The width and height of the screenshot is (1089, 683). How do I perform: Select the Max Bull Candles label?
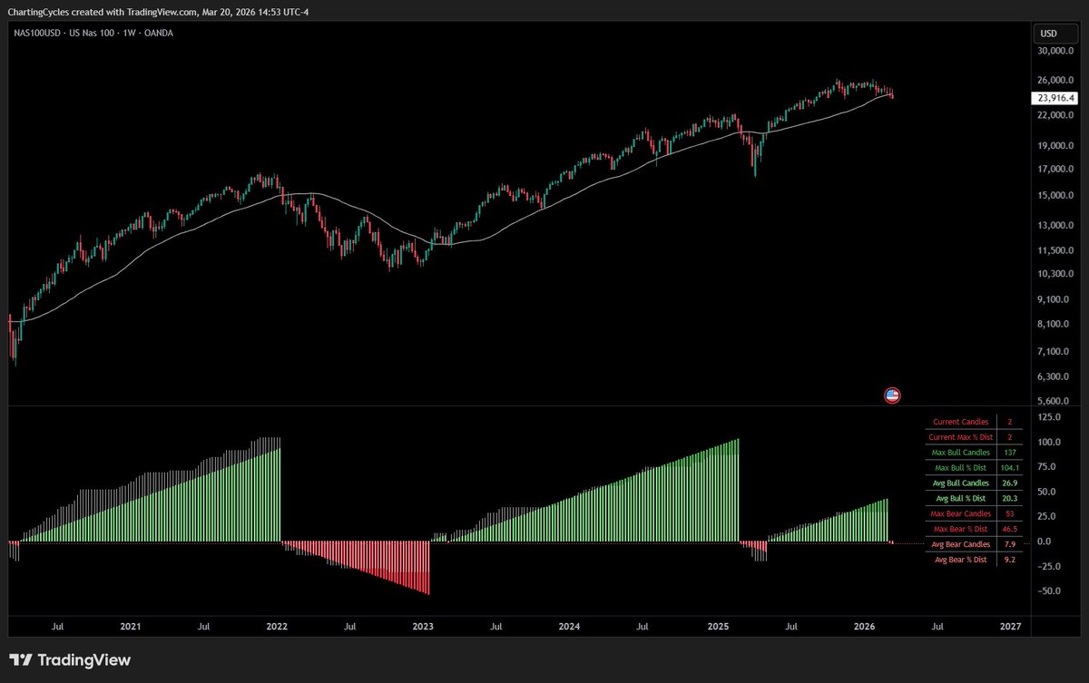click(x=961, y=453)
